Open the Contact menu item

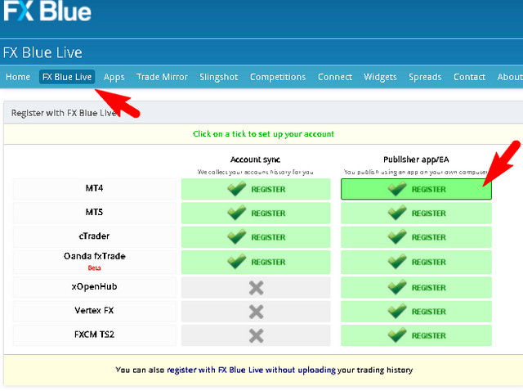(469, 77)
